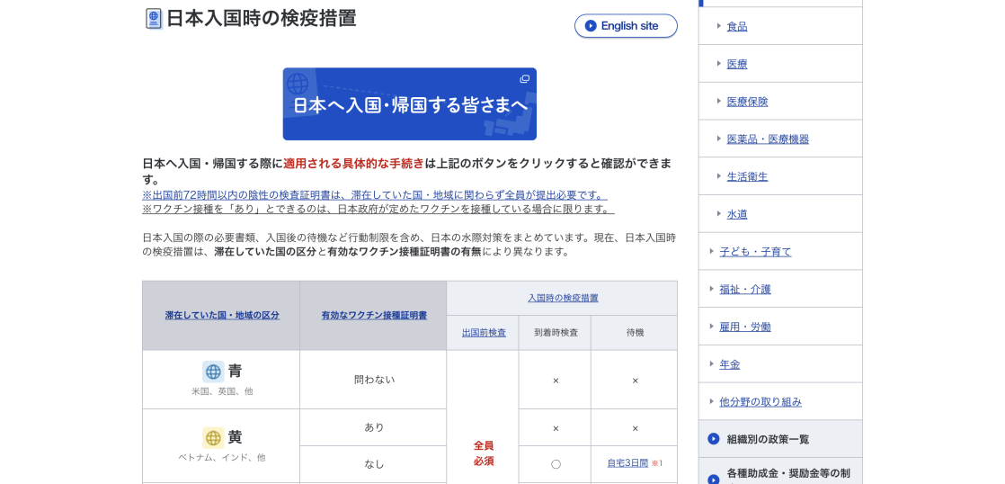
Task: Click the yellow globe icon for 黄 category
Action: pos(213,438)
